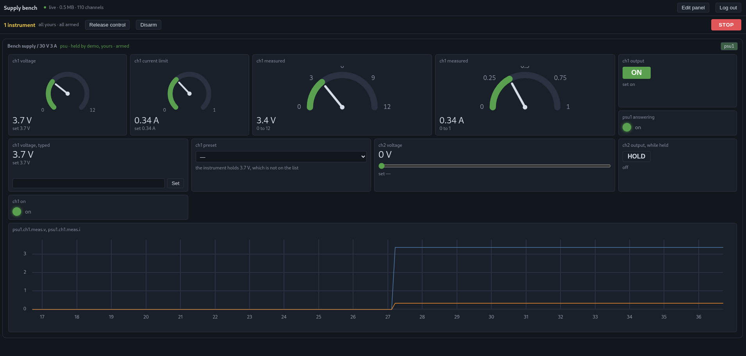
Task: Click the '0.34 A' measured reading with range 0 to 1
Action: point(452,120)
